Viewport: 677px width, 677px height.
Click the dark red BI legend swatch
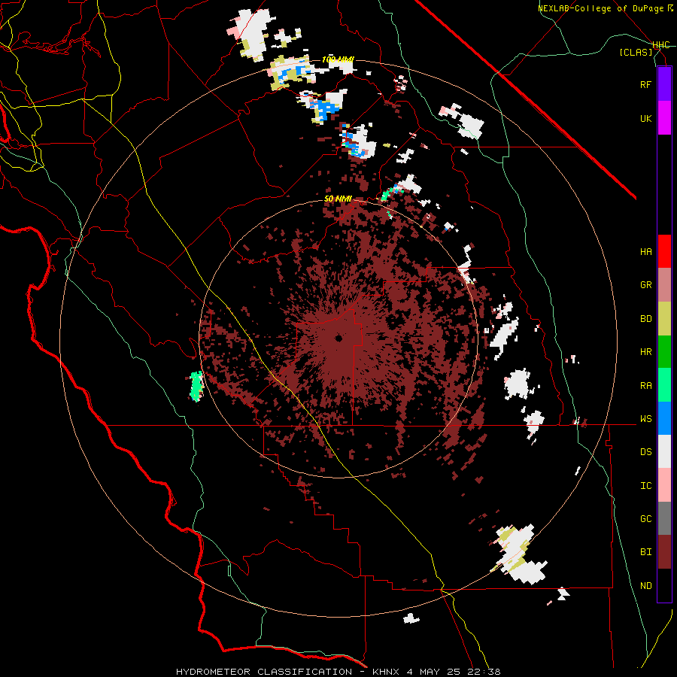(x=664, y=552)
